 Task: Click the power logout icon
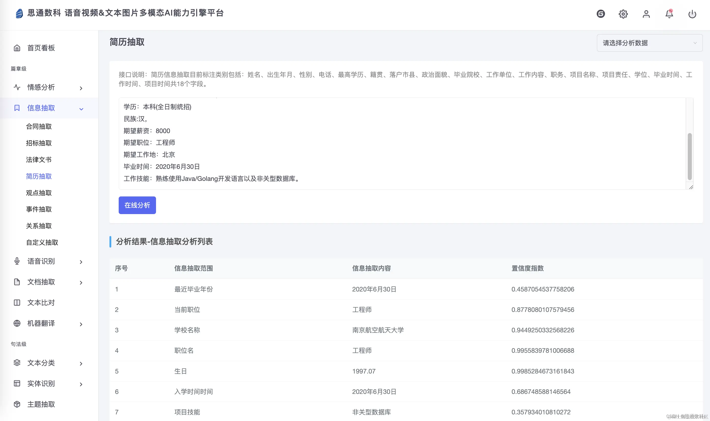(692, 14)
